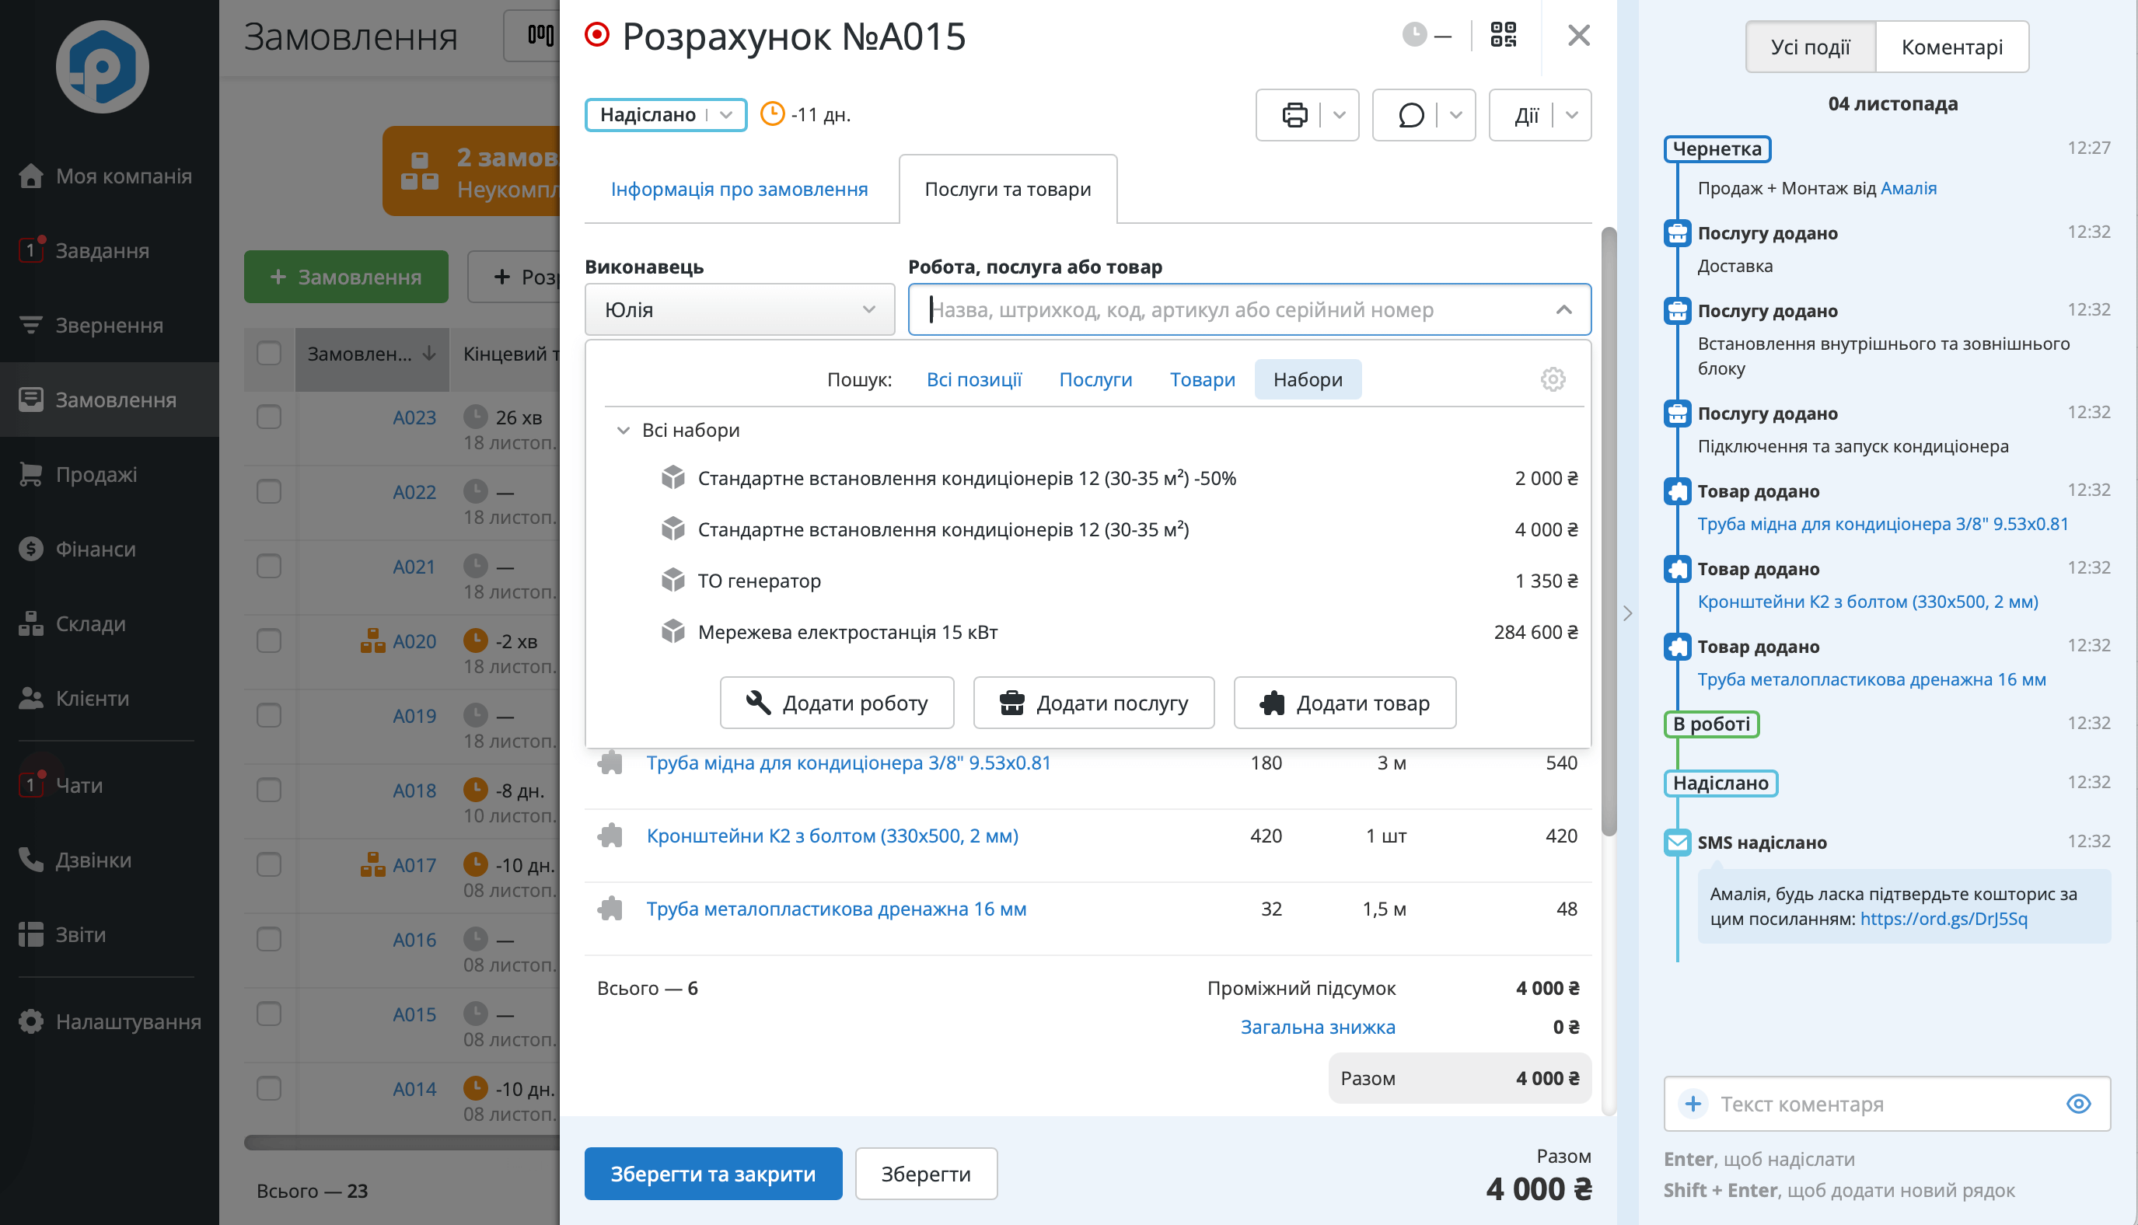Open the Виконавець Юлія dropdown
2138x1225 pixels.
(739, 309)
